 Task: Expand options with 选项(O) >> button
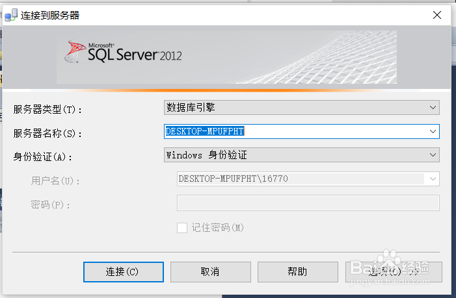[394, 272]
